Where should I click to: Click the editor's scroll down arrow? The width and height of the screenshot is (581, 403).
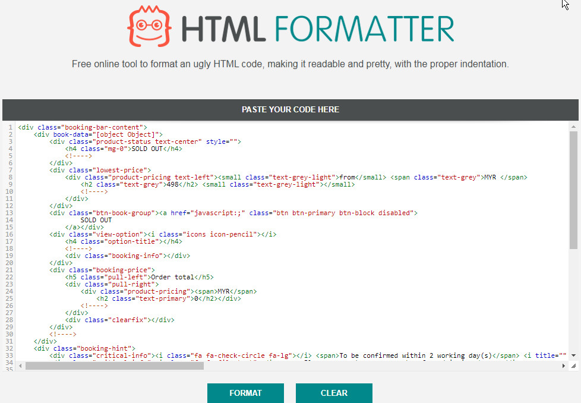click(x=573, y=355)
